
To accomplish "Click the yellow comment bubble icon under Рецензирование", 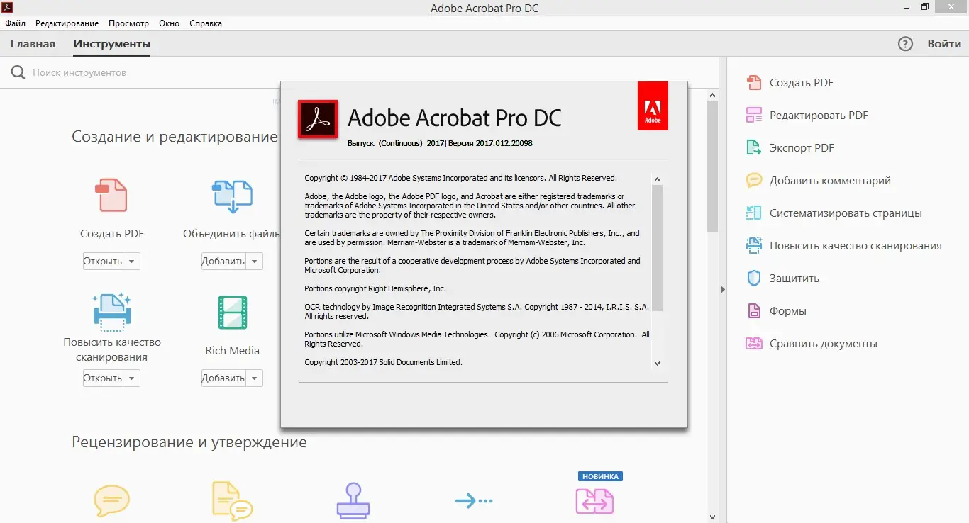I will tap(111, 501).
